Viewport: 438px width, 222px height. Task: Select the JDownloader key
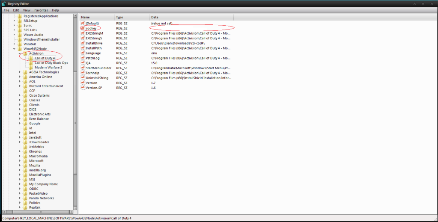(39, 142)
